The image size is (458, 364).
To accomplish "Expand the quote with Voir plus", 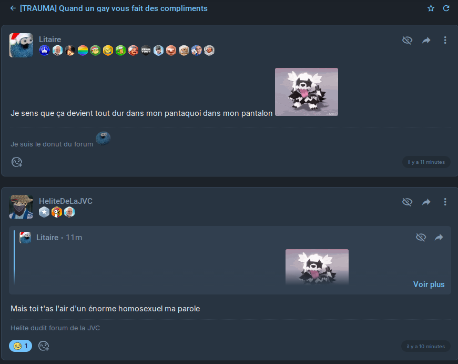I will pos(429,284).
